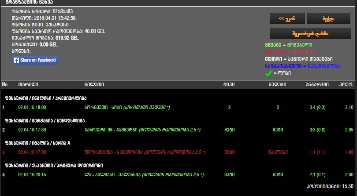Open 'შეკითხვის დასმა' ask question button
The width and height of the screenshot is (357, 196).
[x=310, y=33]
